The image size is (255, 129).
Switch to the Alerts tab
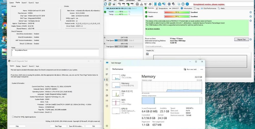[221, 8]
